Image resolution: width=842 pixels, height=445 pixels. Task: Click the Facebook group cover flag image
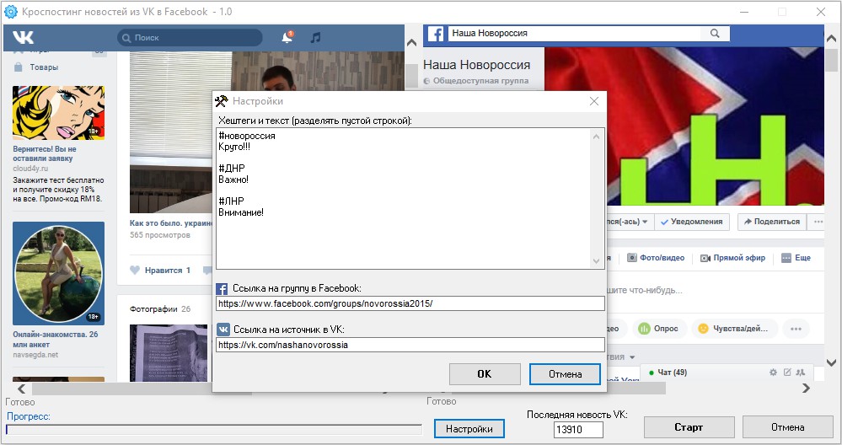[x=684, y=126]
